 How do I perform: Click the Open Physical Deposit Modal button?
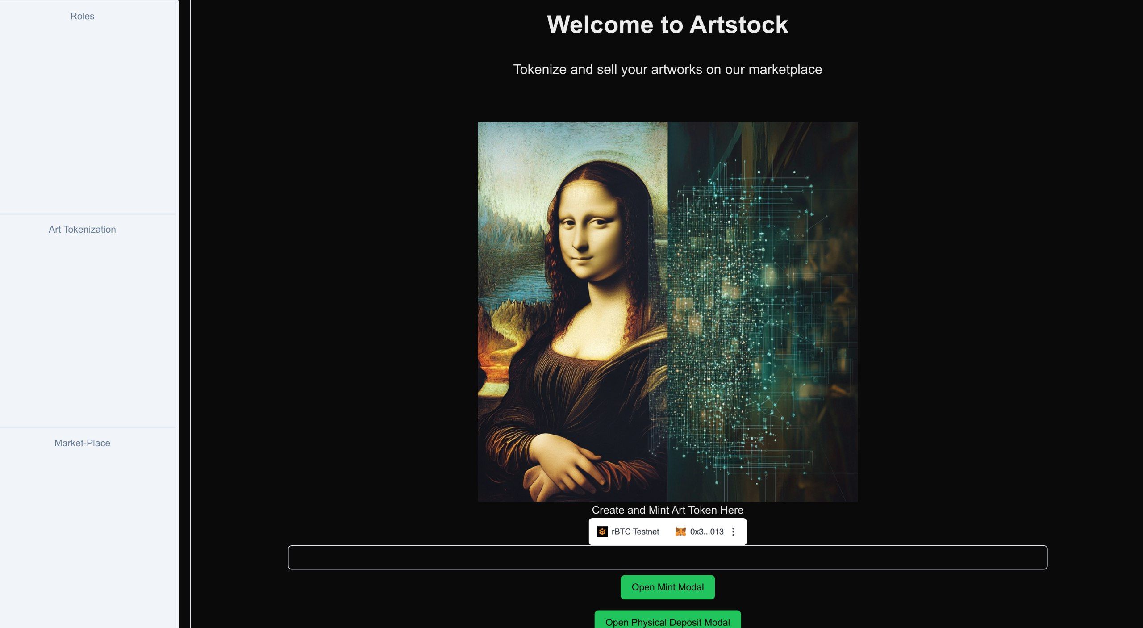coord(667,620)
